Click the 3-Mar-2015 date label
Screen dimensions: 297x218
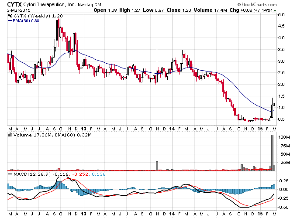(18, 10)
